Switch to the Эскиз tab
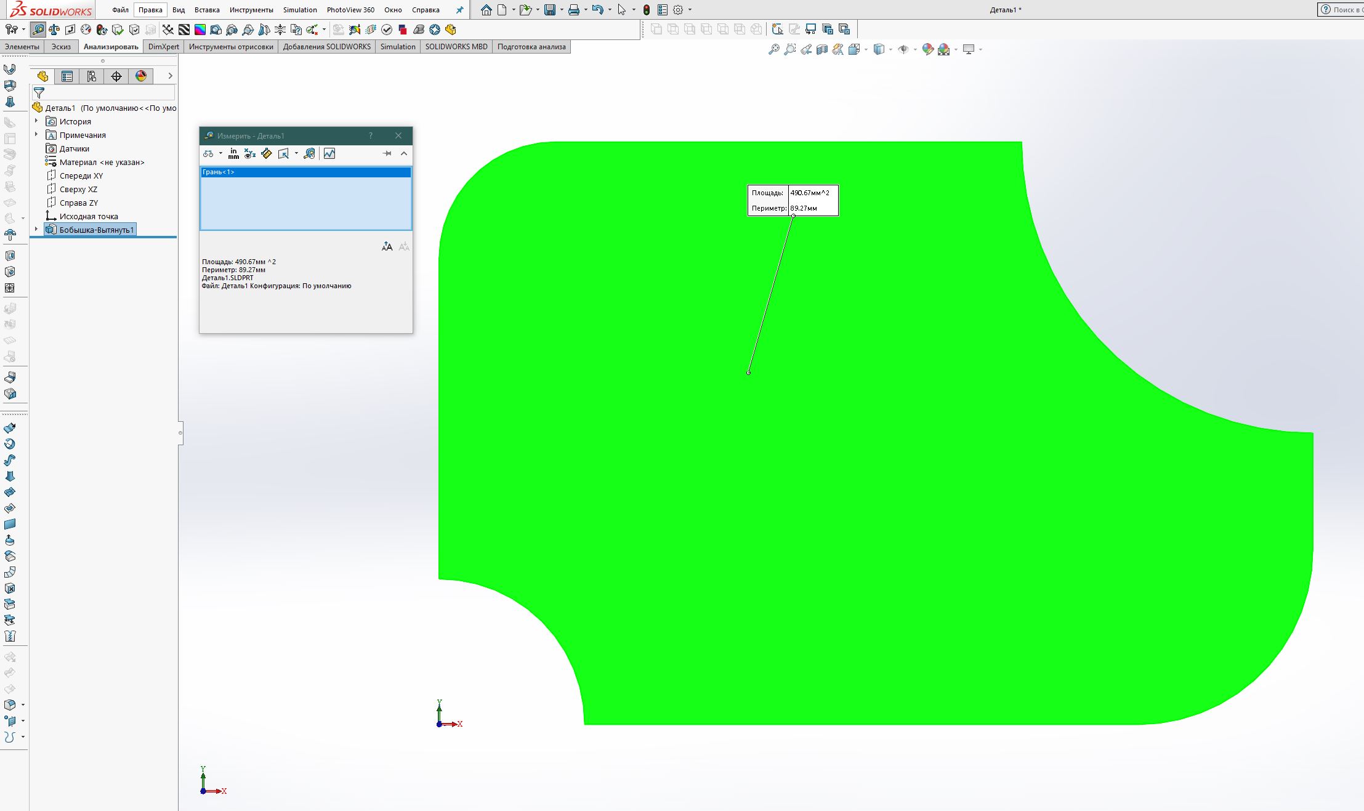The height and width of the screenshot is (811, 1364). click(x=61, y=46)
